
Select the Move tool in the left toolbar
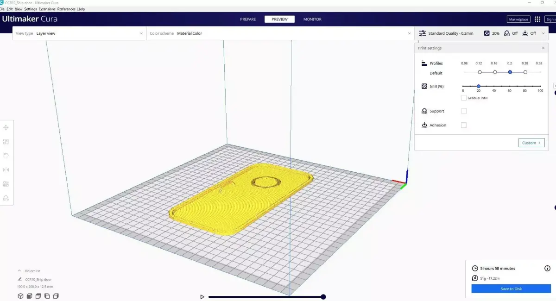(6, 127)
